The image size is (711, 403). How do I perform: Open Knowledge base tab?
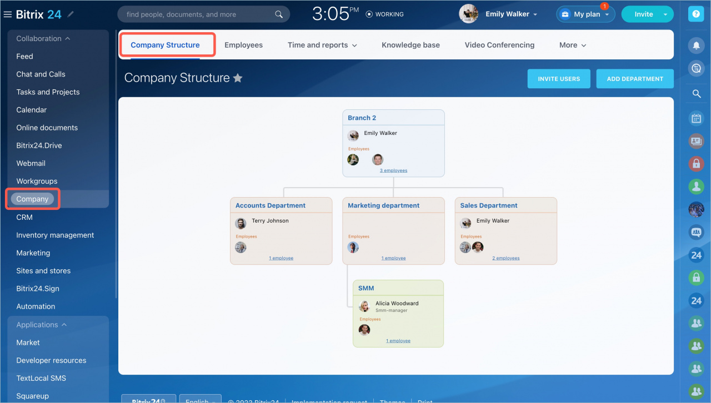[x=410, y=45]
